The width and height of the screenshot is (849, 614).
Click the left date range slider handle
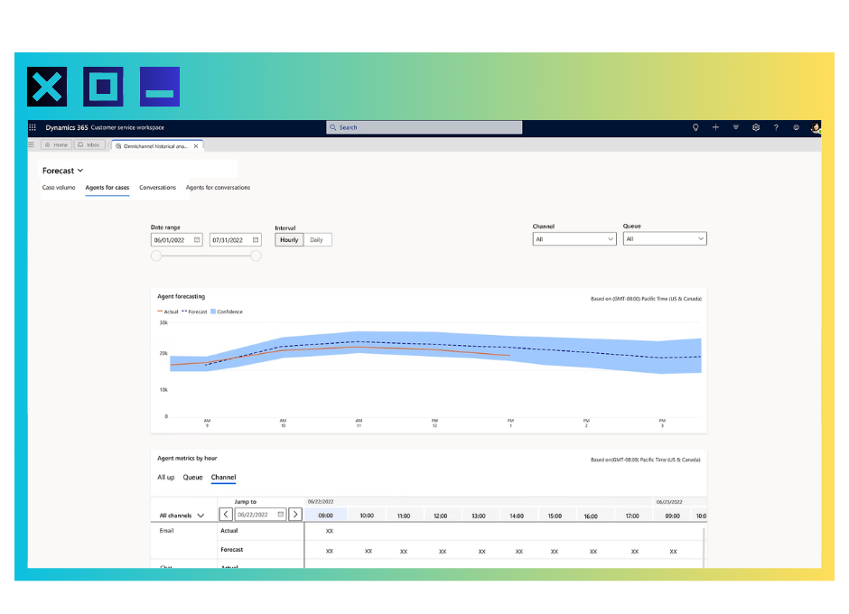[x=156, y=256]
